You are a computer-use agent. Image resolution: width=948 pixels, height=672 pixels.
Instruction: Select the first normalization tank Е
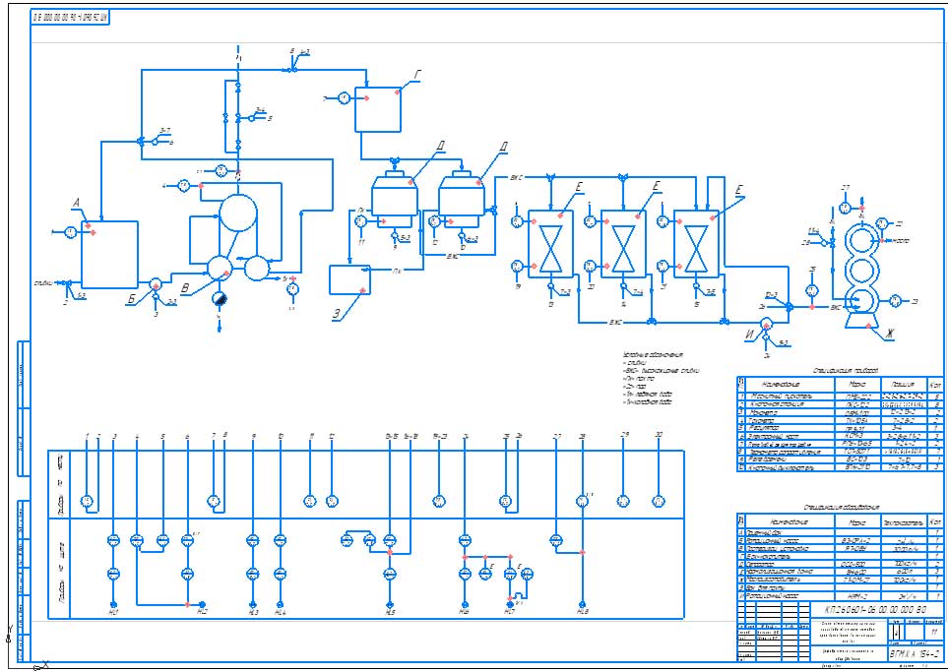pos(550,244)
